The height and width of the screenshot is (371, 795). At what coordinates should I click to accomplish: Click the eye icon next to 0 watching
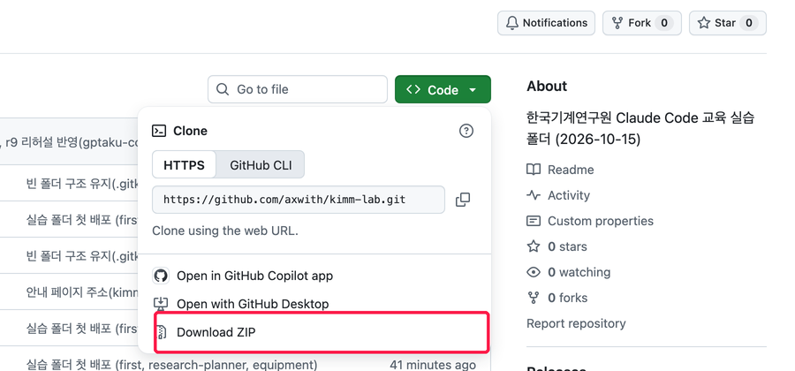(534, 272)
